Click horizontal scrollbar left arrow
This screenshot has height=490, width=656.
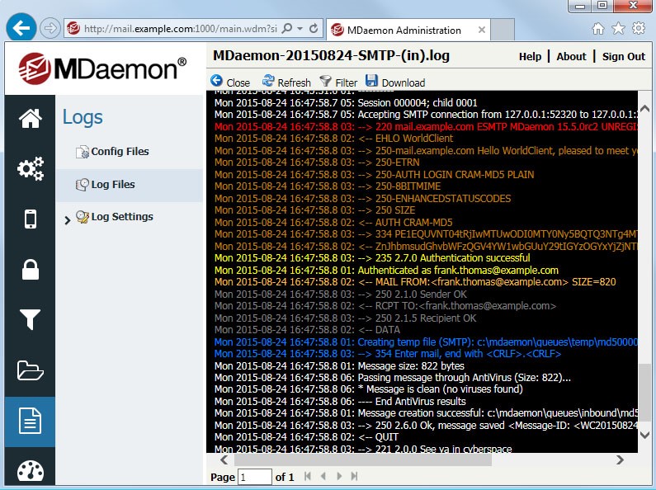coord(224,460)
